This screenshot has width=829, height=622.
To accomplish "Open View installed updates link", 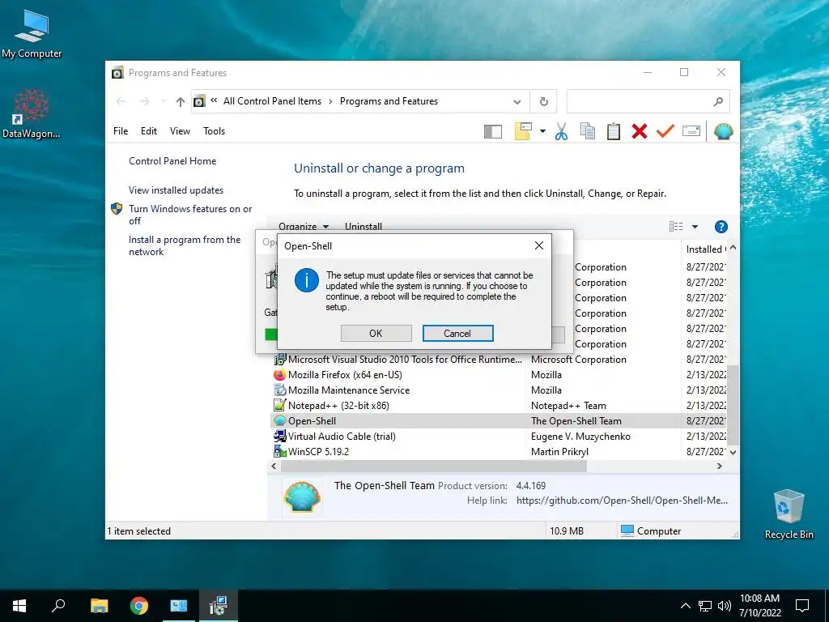I will point(176,190).
